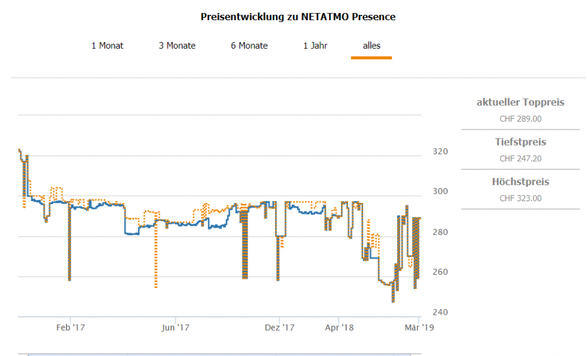Screen dimensions: 587x356
Task: Click the range navigator bar below the chart
Action: pos(218,354)
